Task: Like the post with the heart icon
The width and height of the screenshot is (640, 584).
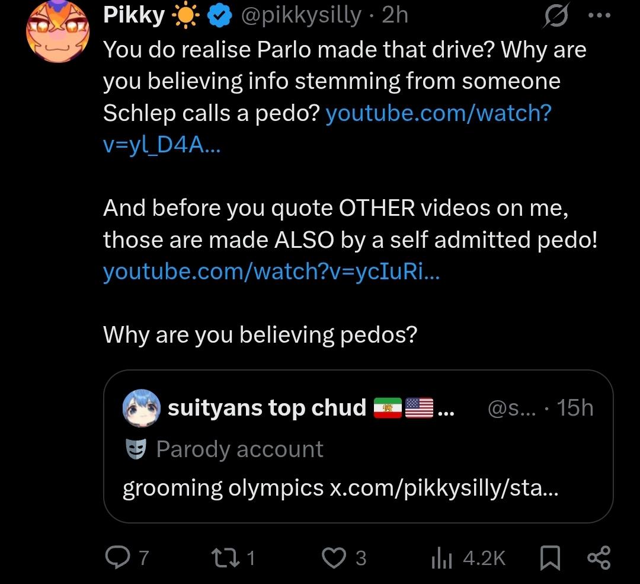Action: (x=333, y=558)
